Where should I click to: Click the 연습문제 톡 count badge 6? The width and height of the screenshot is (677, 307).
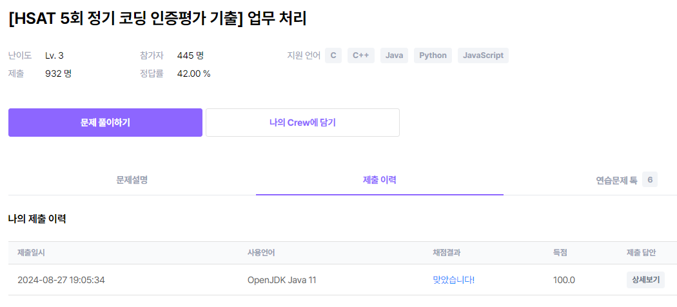coord(649,180)
